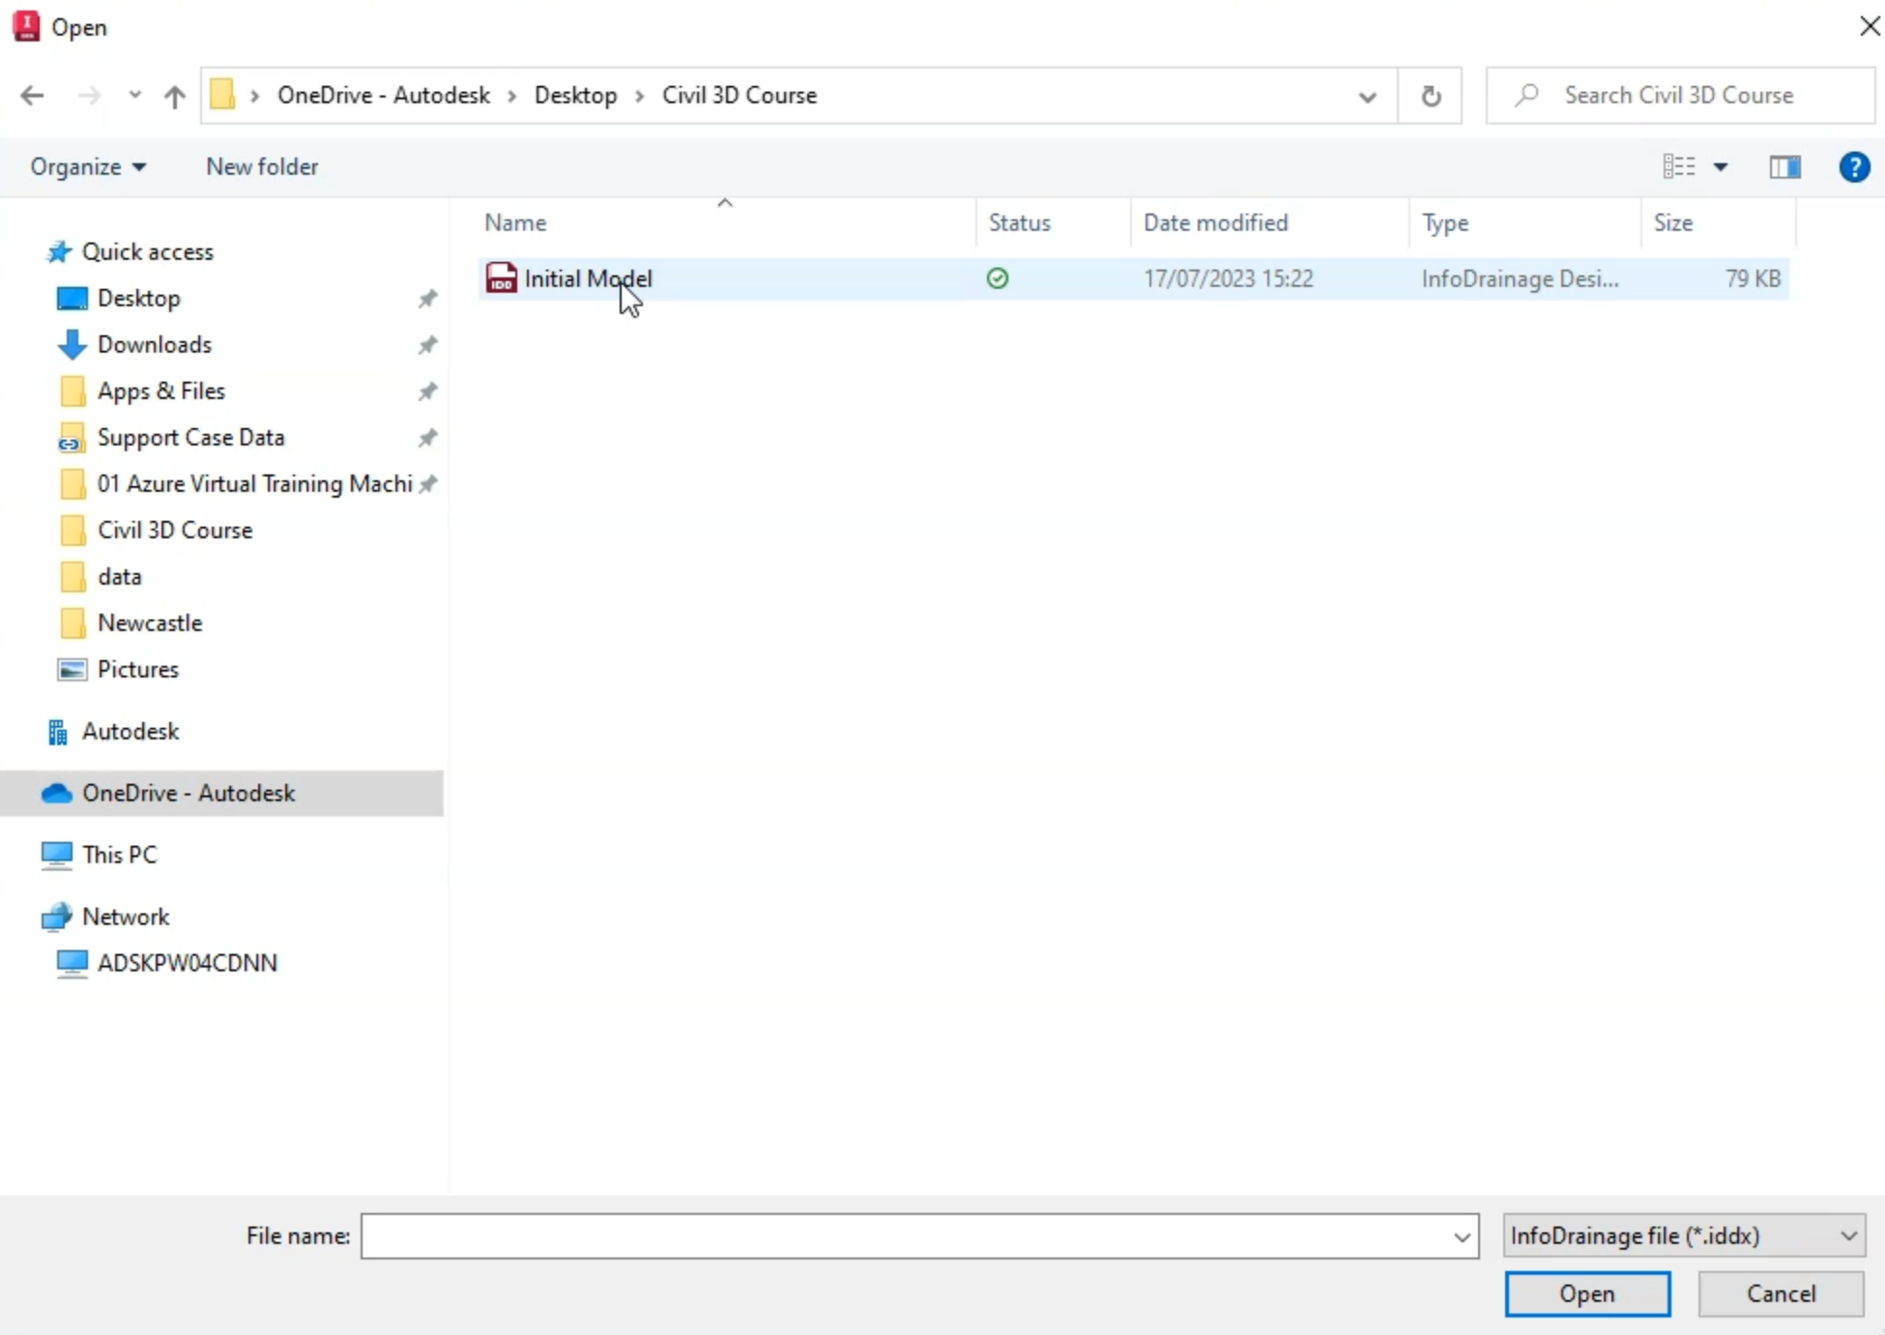Screen dimensions: 1885x1335
Task: Click the date 17/07/2023 15:22
Action: [1228, 278]
